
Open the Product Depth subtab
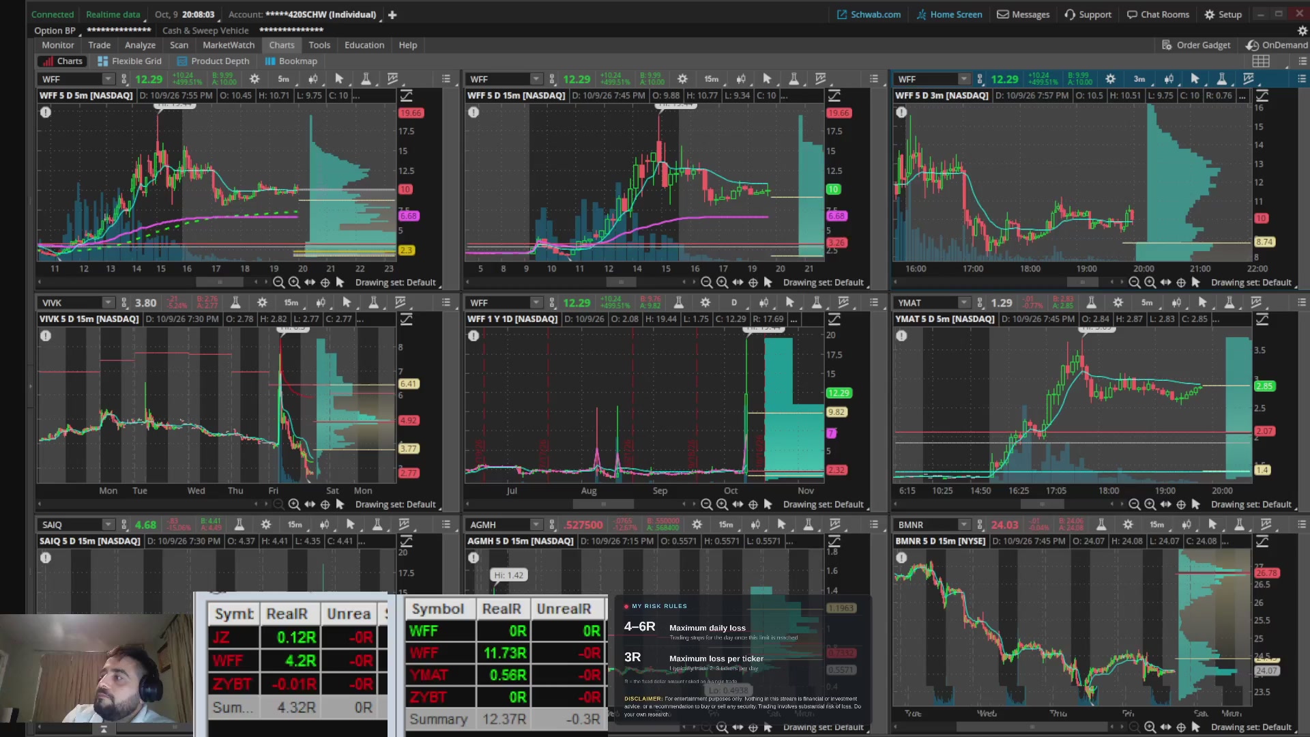(213, 61)
